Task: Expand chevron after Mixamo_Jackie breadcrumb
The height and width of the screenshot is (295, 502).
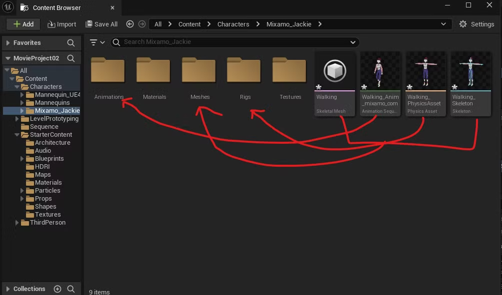Action: point(320,24)
